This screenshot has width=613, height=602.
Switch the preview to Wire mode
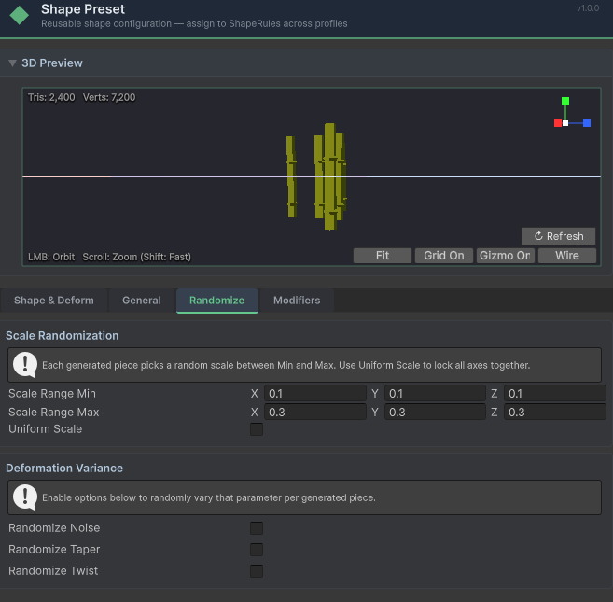(x=566, y=256)
